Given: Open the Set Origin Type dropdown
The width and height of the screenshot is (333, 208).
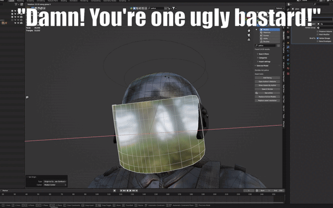Looking at the screenshot, I should (x=55, y=181).
